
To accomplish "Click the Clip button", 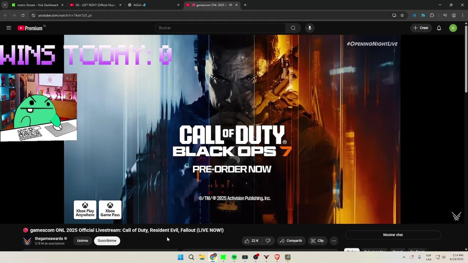I will coord(317,241).
